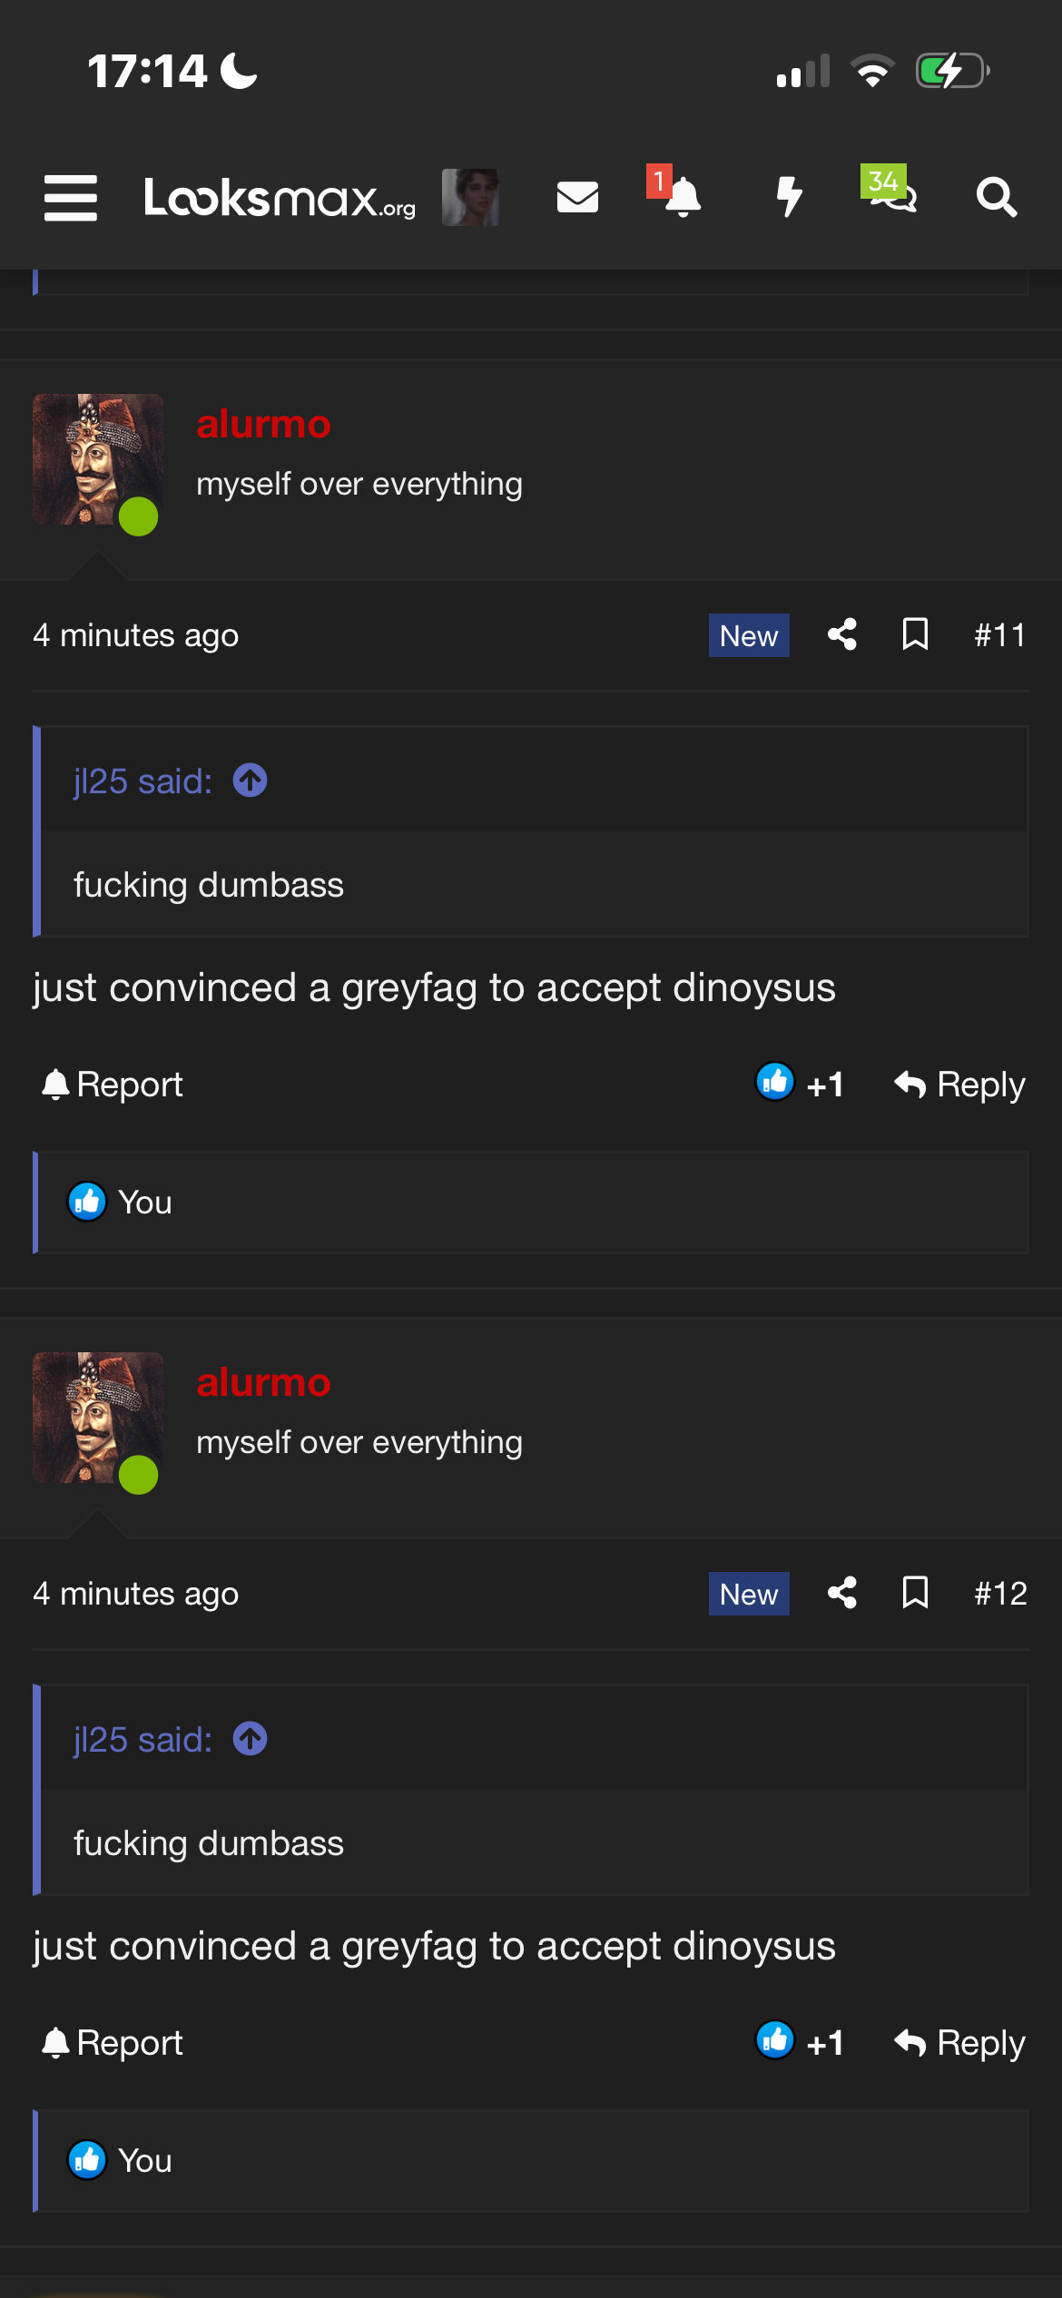Image resolution: width=1062 pixels, height=2298 pixels.
Task: Share post #11 via share icon
Action: pos(842,634)
